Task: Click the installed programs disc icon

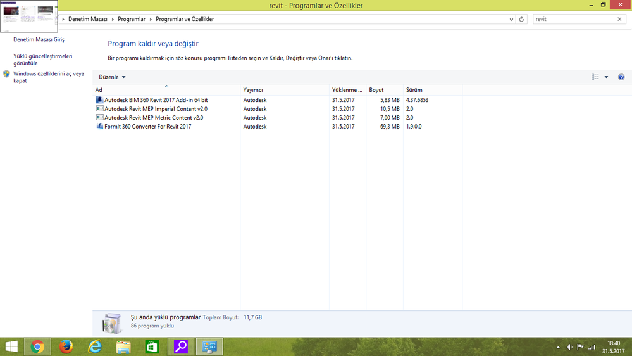Action: click(x=111, y=323)
